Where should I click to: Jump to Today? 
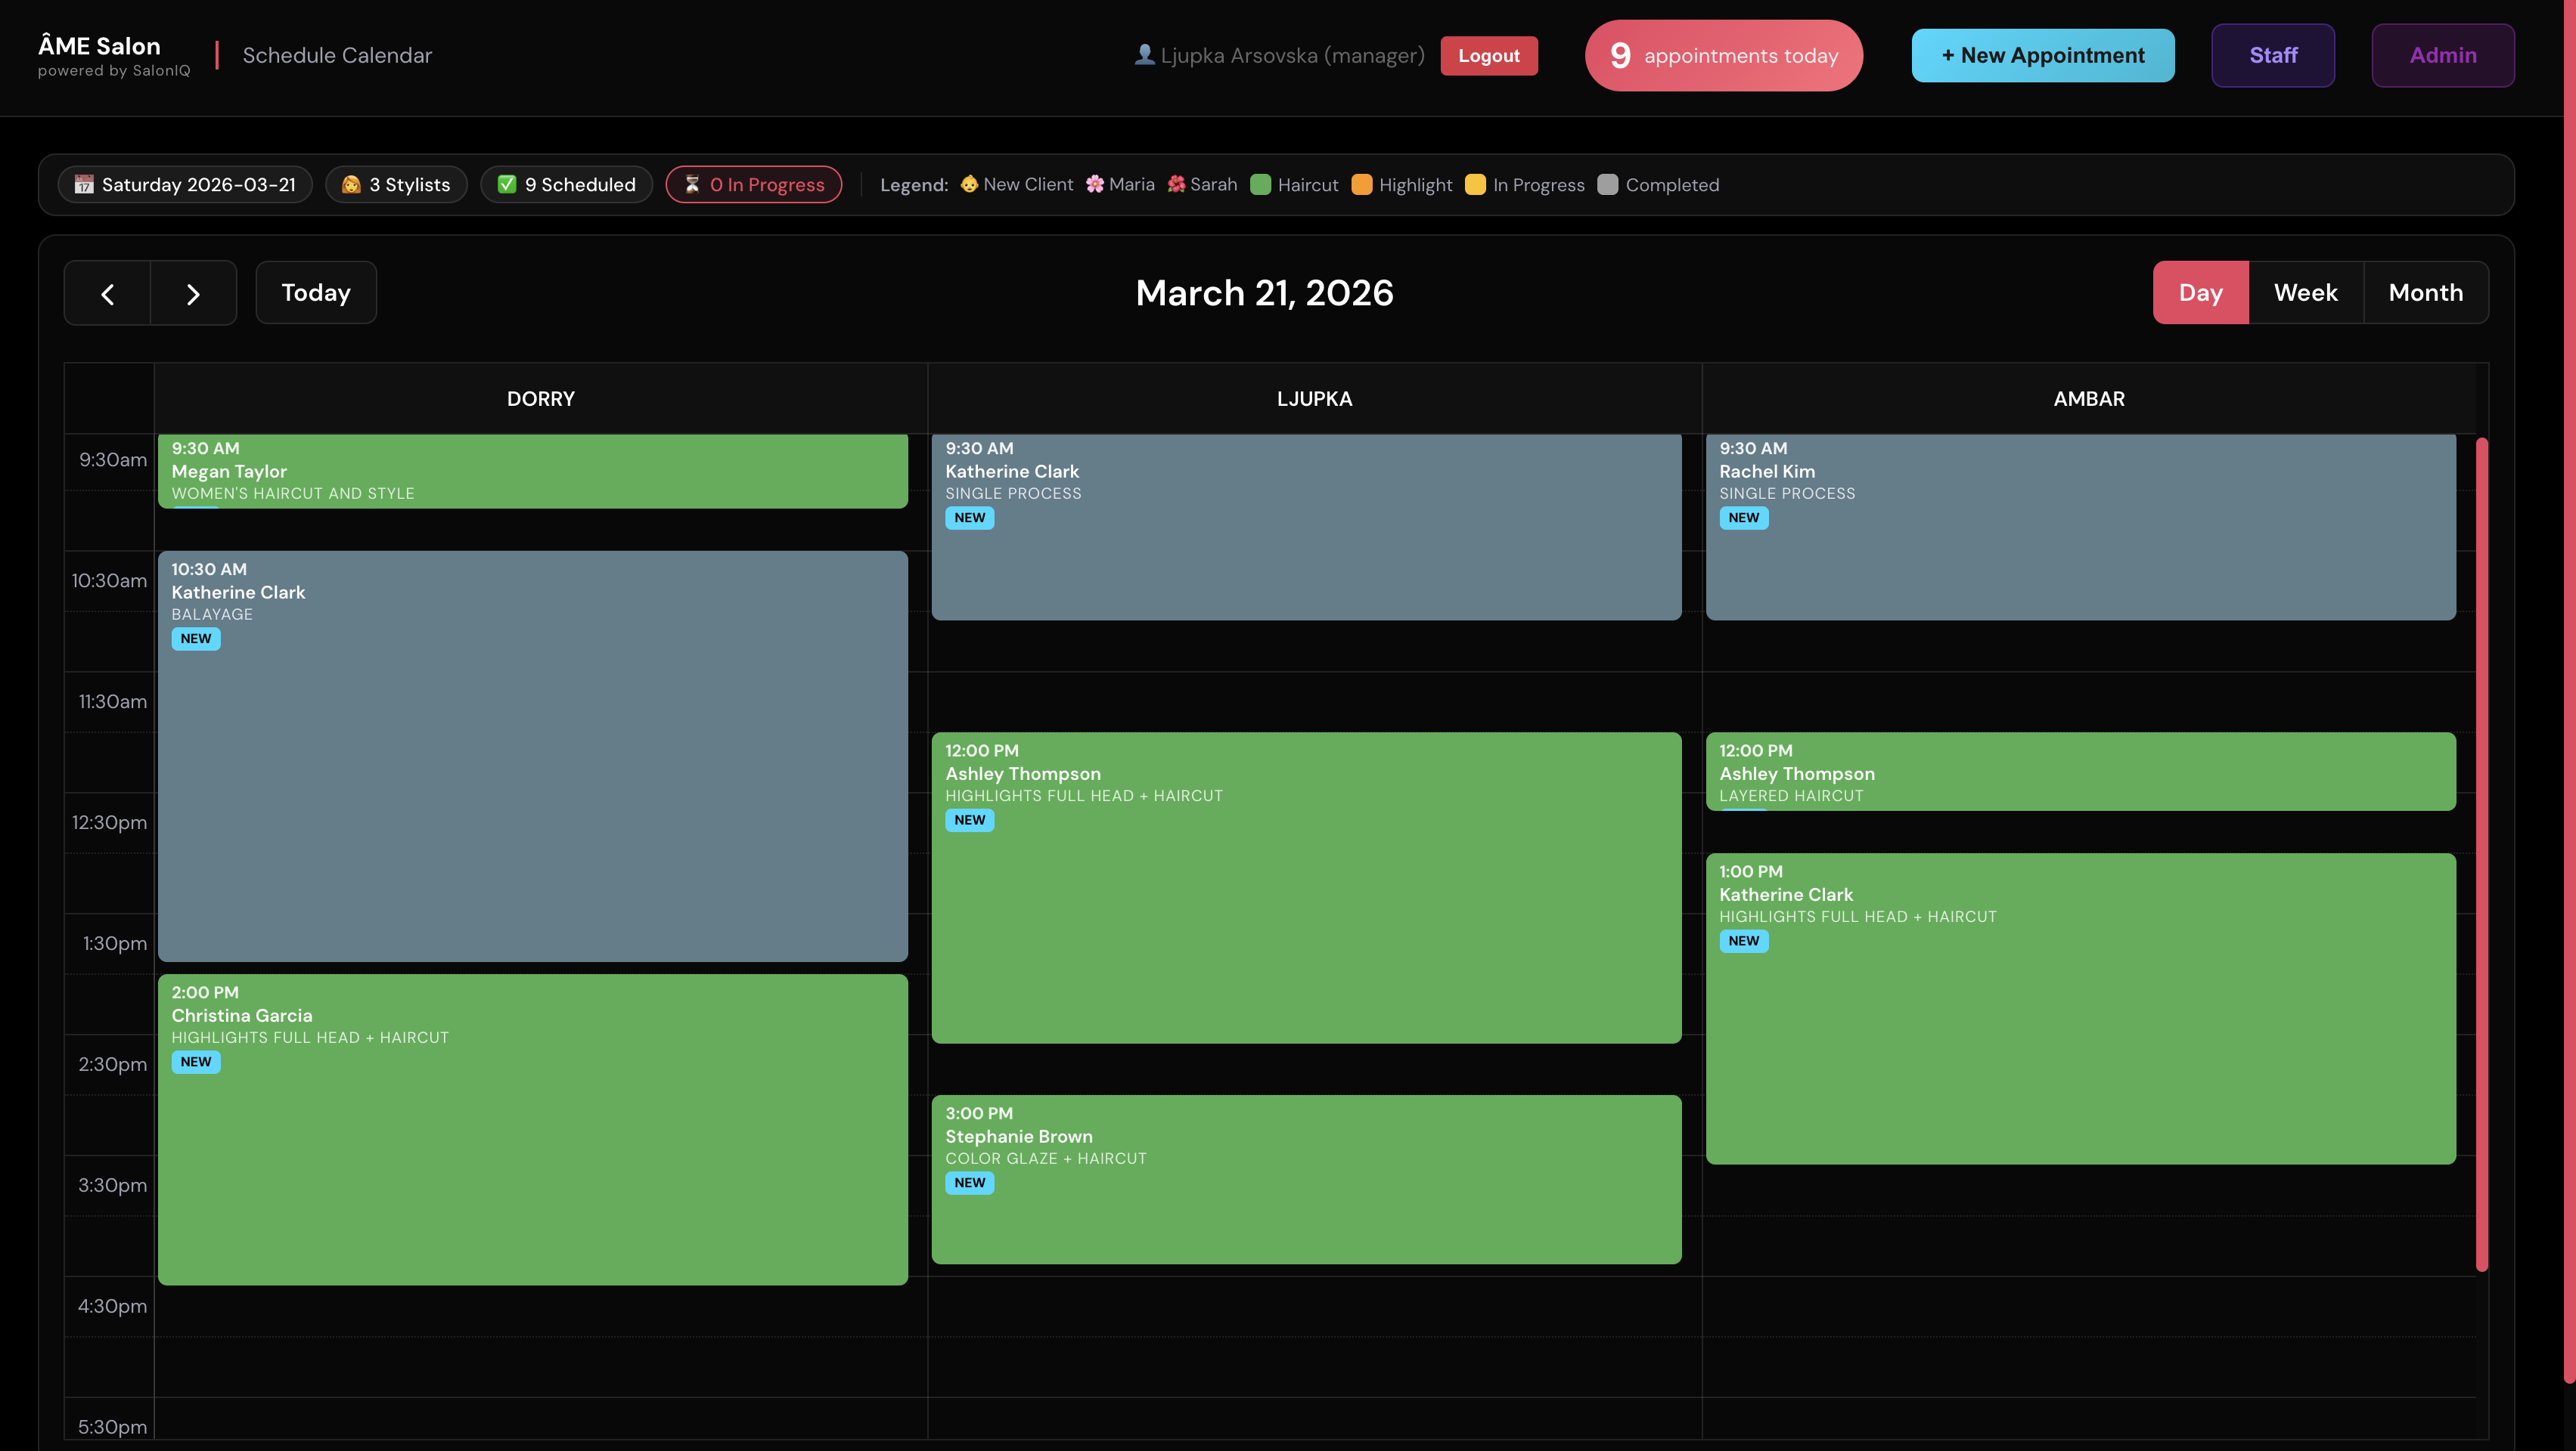click(x=316, y=292)
